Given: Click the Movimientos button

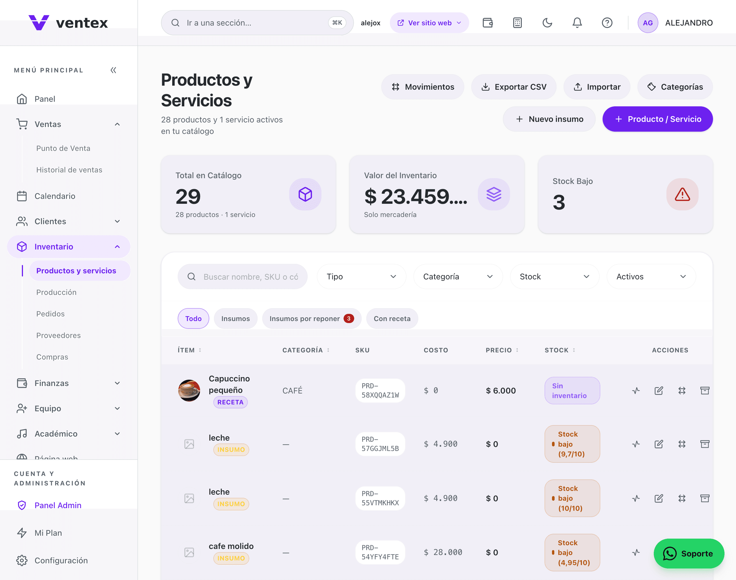Looking at the screenshot, I should [423, 87].
